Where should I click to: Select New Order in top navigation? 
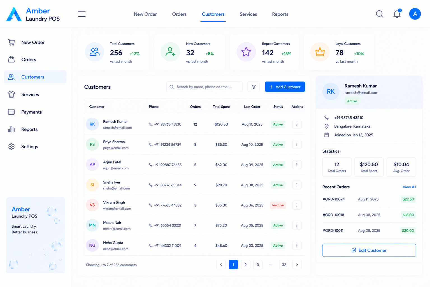click(145, 14)
